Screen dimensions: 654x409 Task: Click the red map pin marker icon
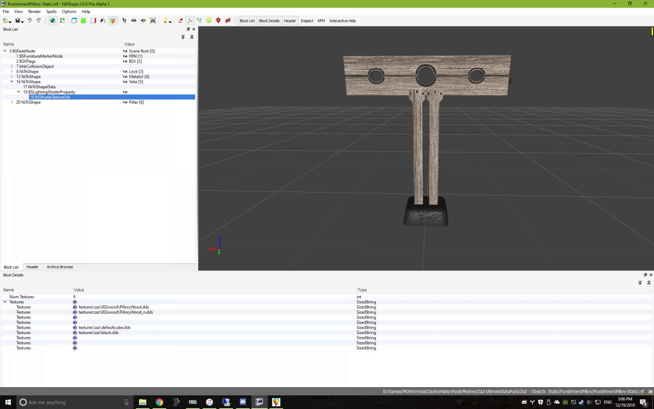tap(218, 20)
